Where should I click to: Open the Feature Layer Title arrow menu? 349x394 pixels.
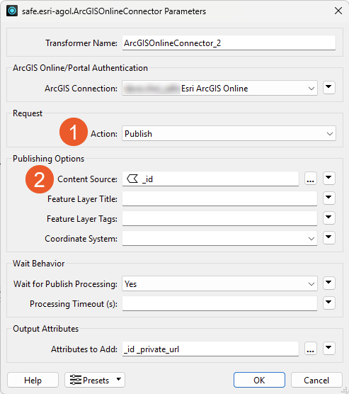[329, 198]
